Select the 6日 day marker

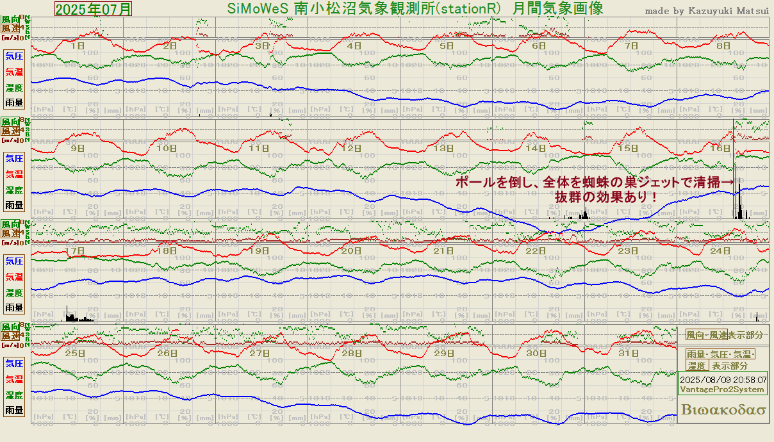point(539,46)
